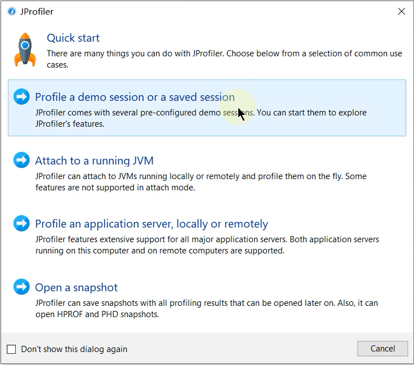Enable the Don't show this dialog again checkbox

[12, 349]
